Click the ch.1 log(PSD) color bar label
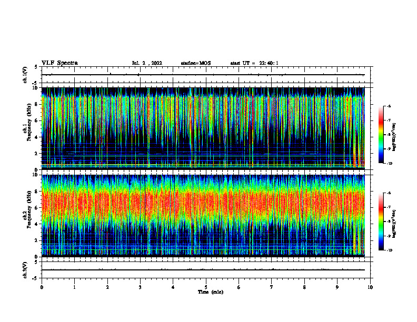The image size is (417, 322). [x=394, y=137]
